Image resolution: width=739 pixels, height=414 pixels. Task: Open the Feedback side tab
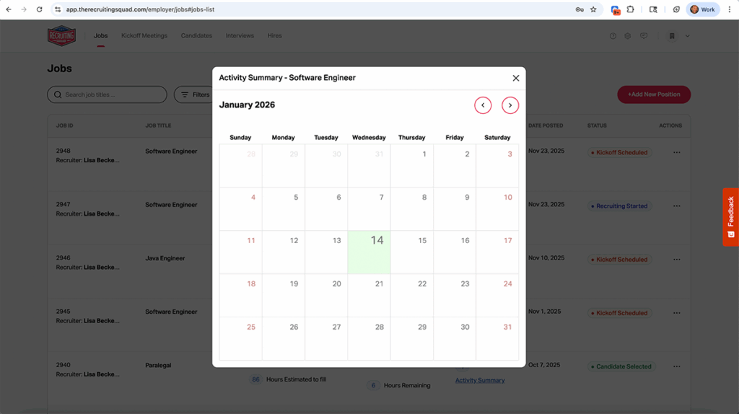(730, 217)
